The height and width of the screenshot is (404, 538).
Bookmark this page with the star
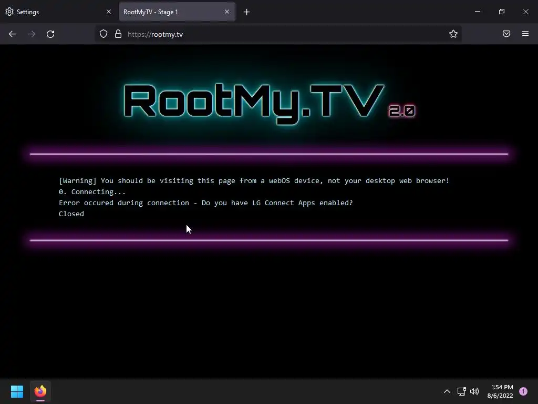(453, 34)
